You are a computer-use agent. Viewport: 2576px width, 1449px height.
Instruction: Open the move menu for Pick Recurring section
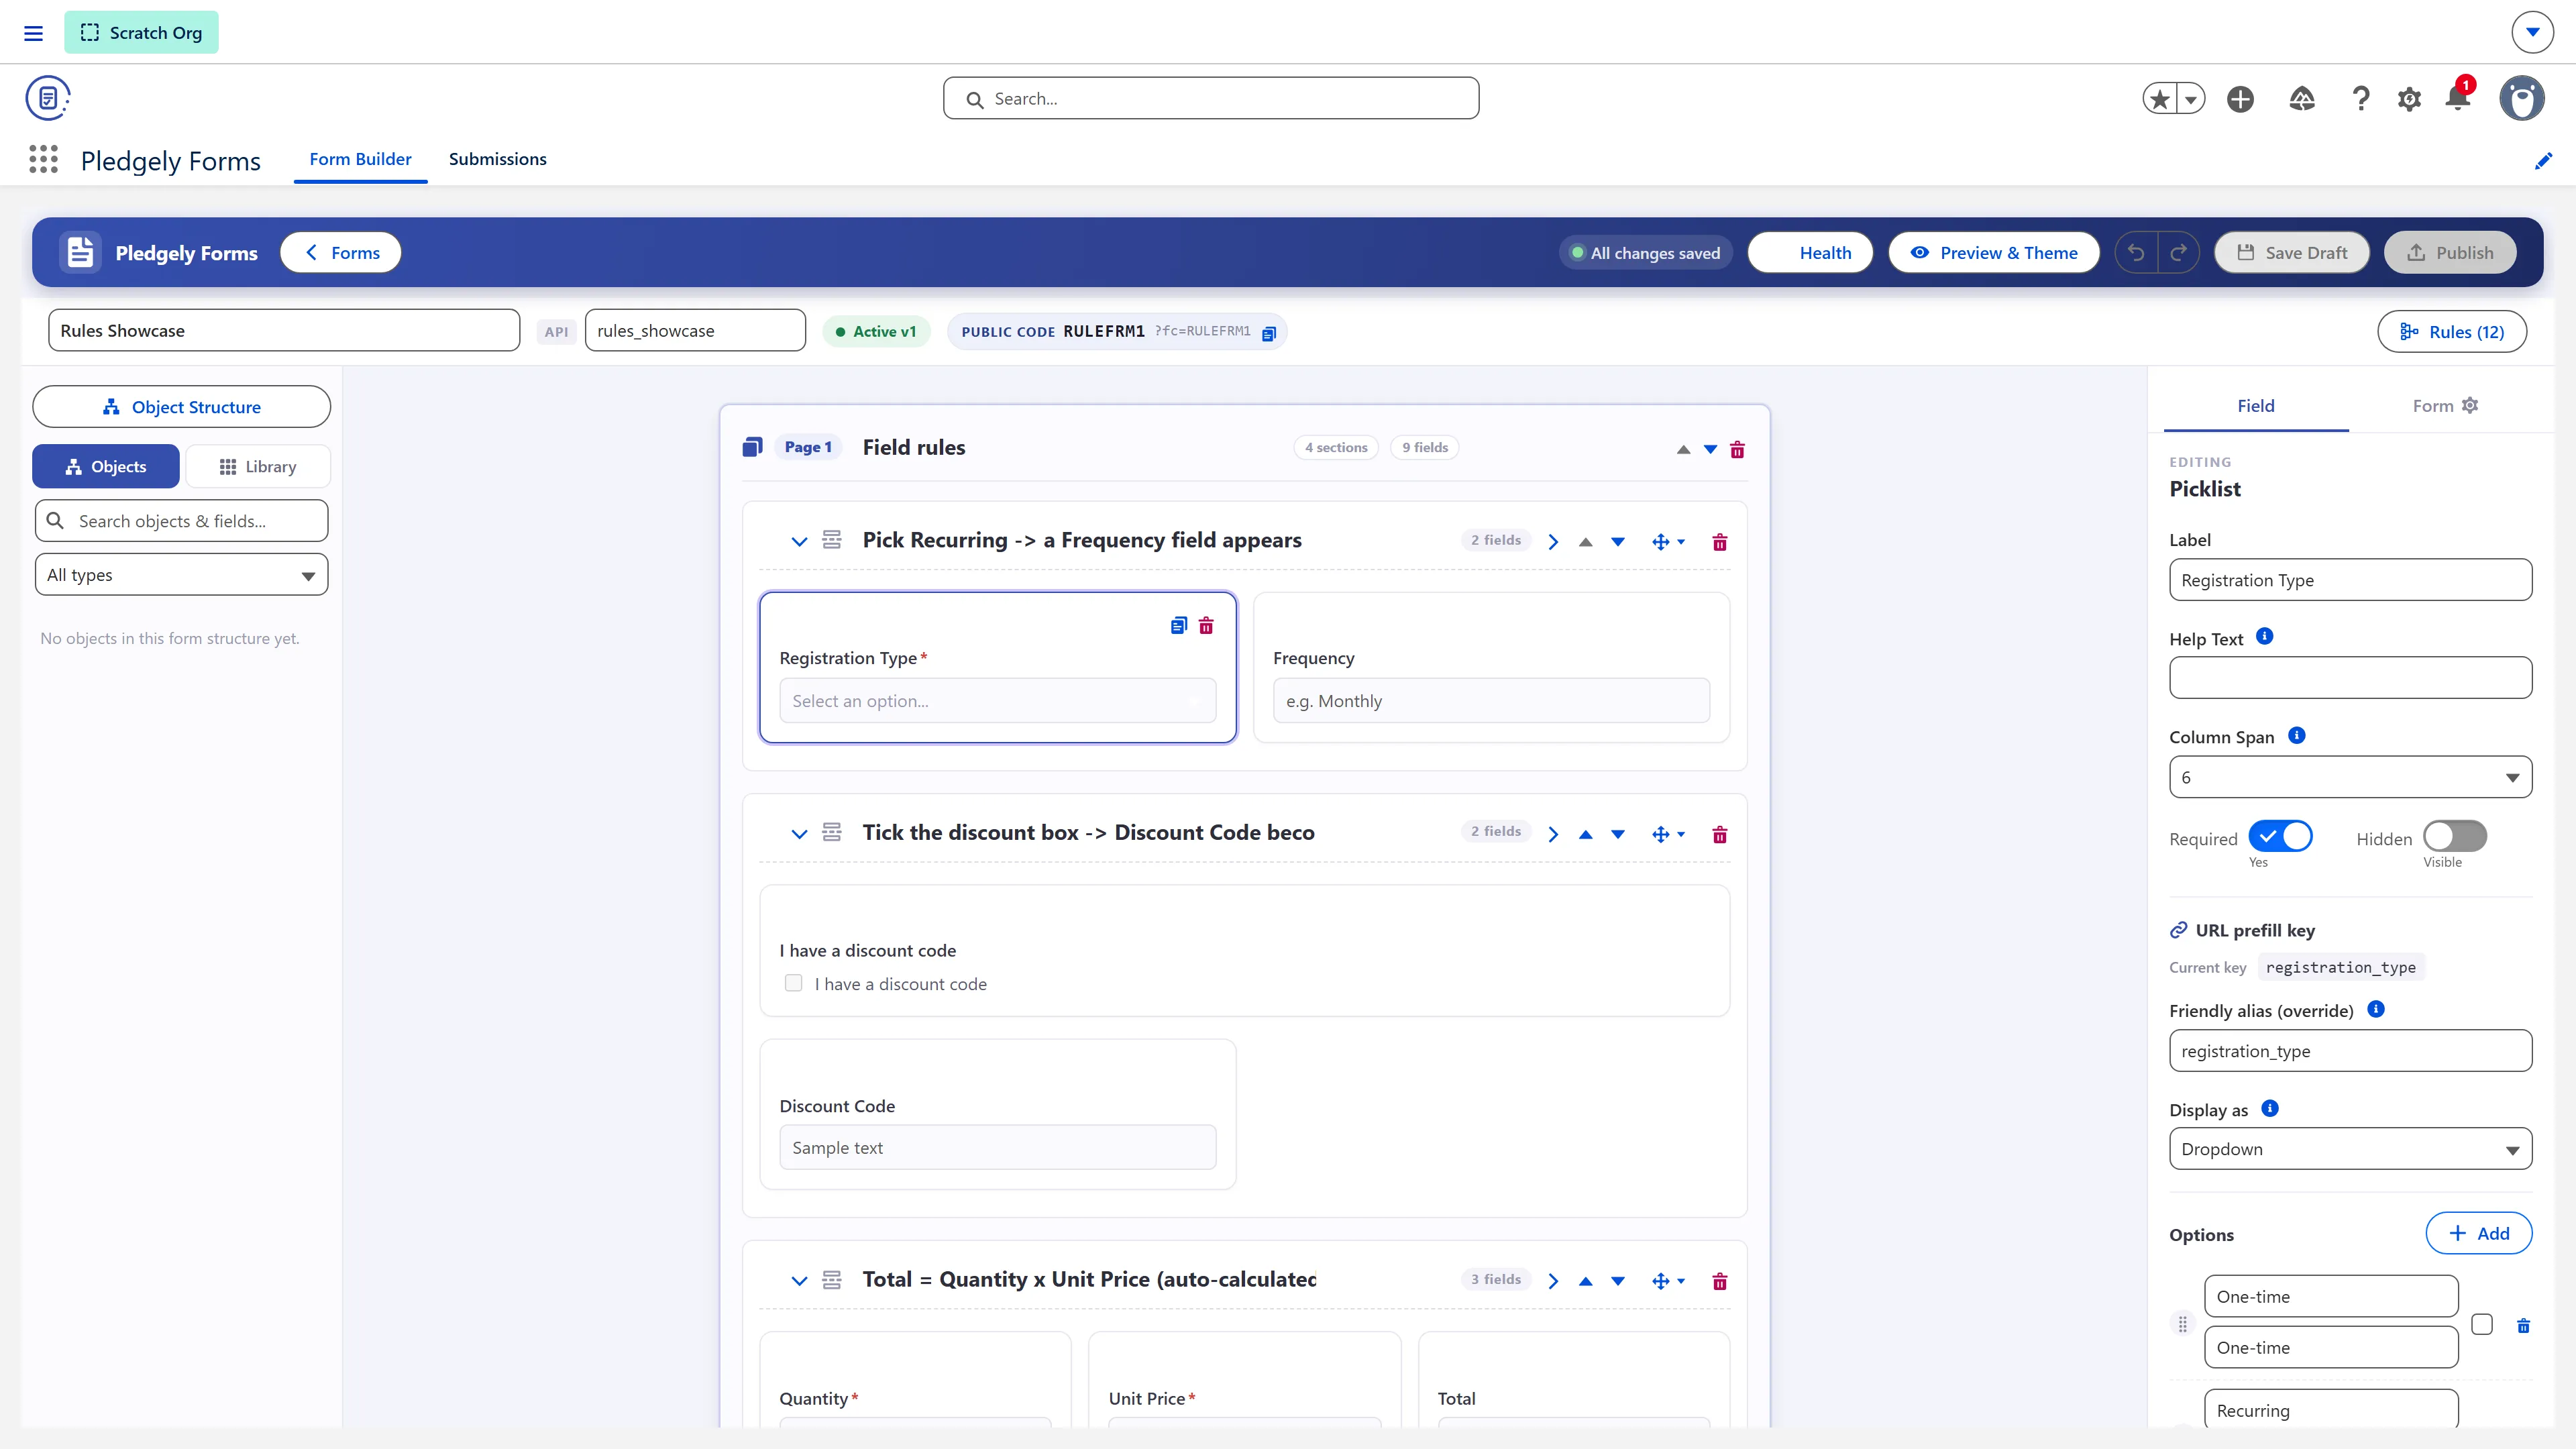coord(1668,542)
